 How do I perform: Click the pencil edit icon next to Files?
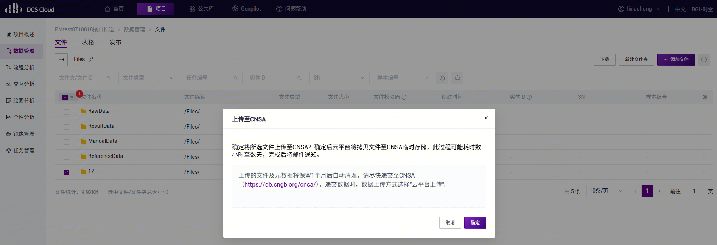(91, 60)
